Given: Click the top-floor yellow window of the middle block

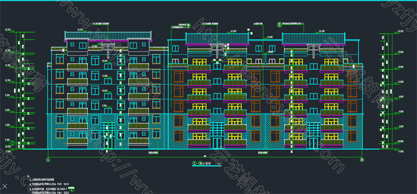Looking at the screenshot, I should point(199,62).
